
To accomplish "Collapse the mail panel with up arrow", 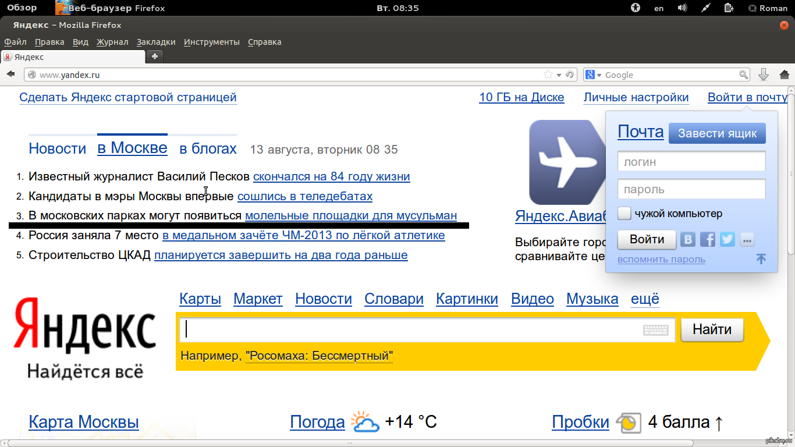I will pyautogui.click(x=761, y=258).
